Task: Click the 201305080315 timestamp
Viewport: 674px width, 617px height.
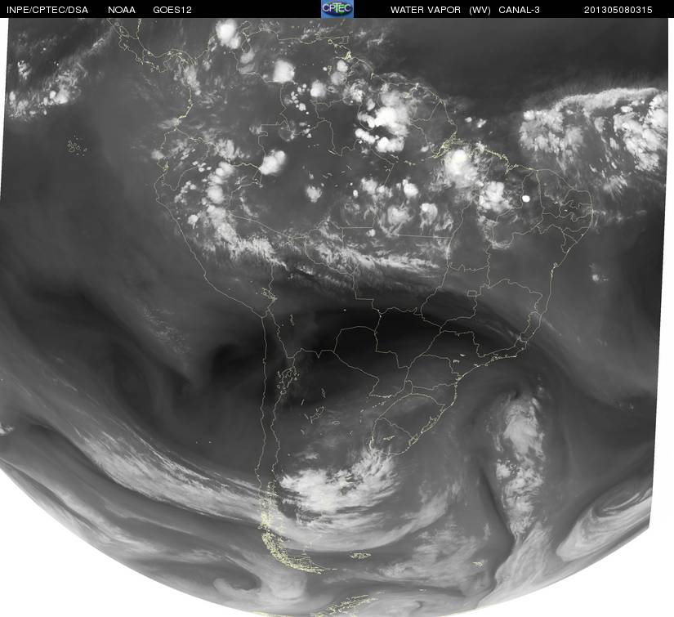Action: tap(618, 10)
